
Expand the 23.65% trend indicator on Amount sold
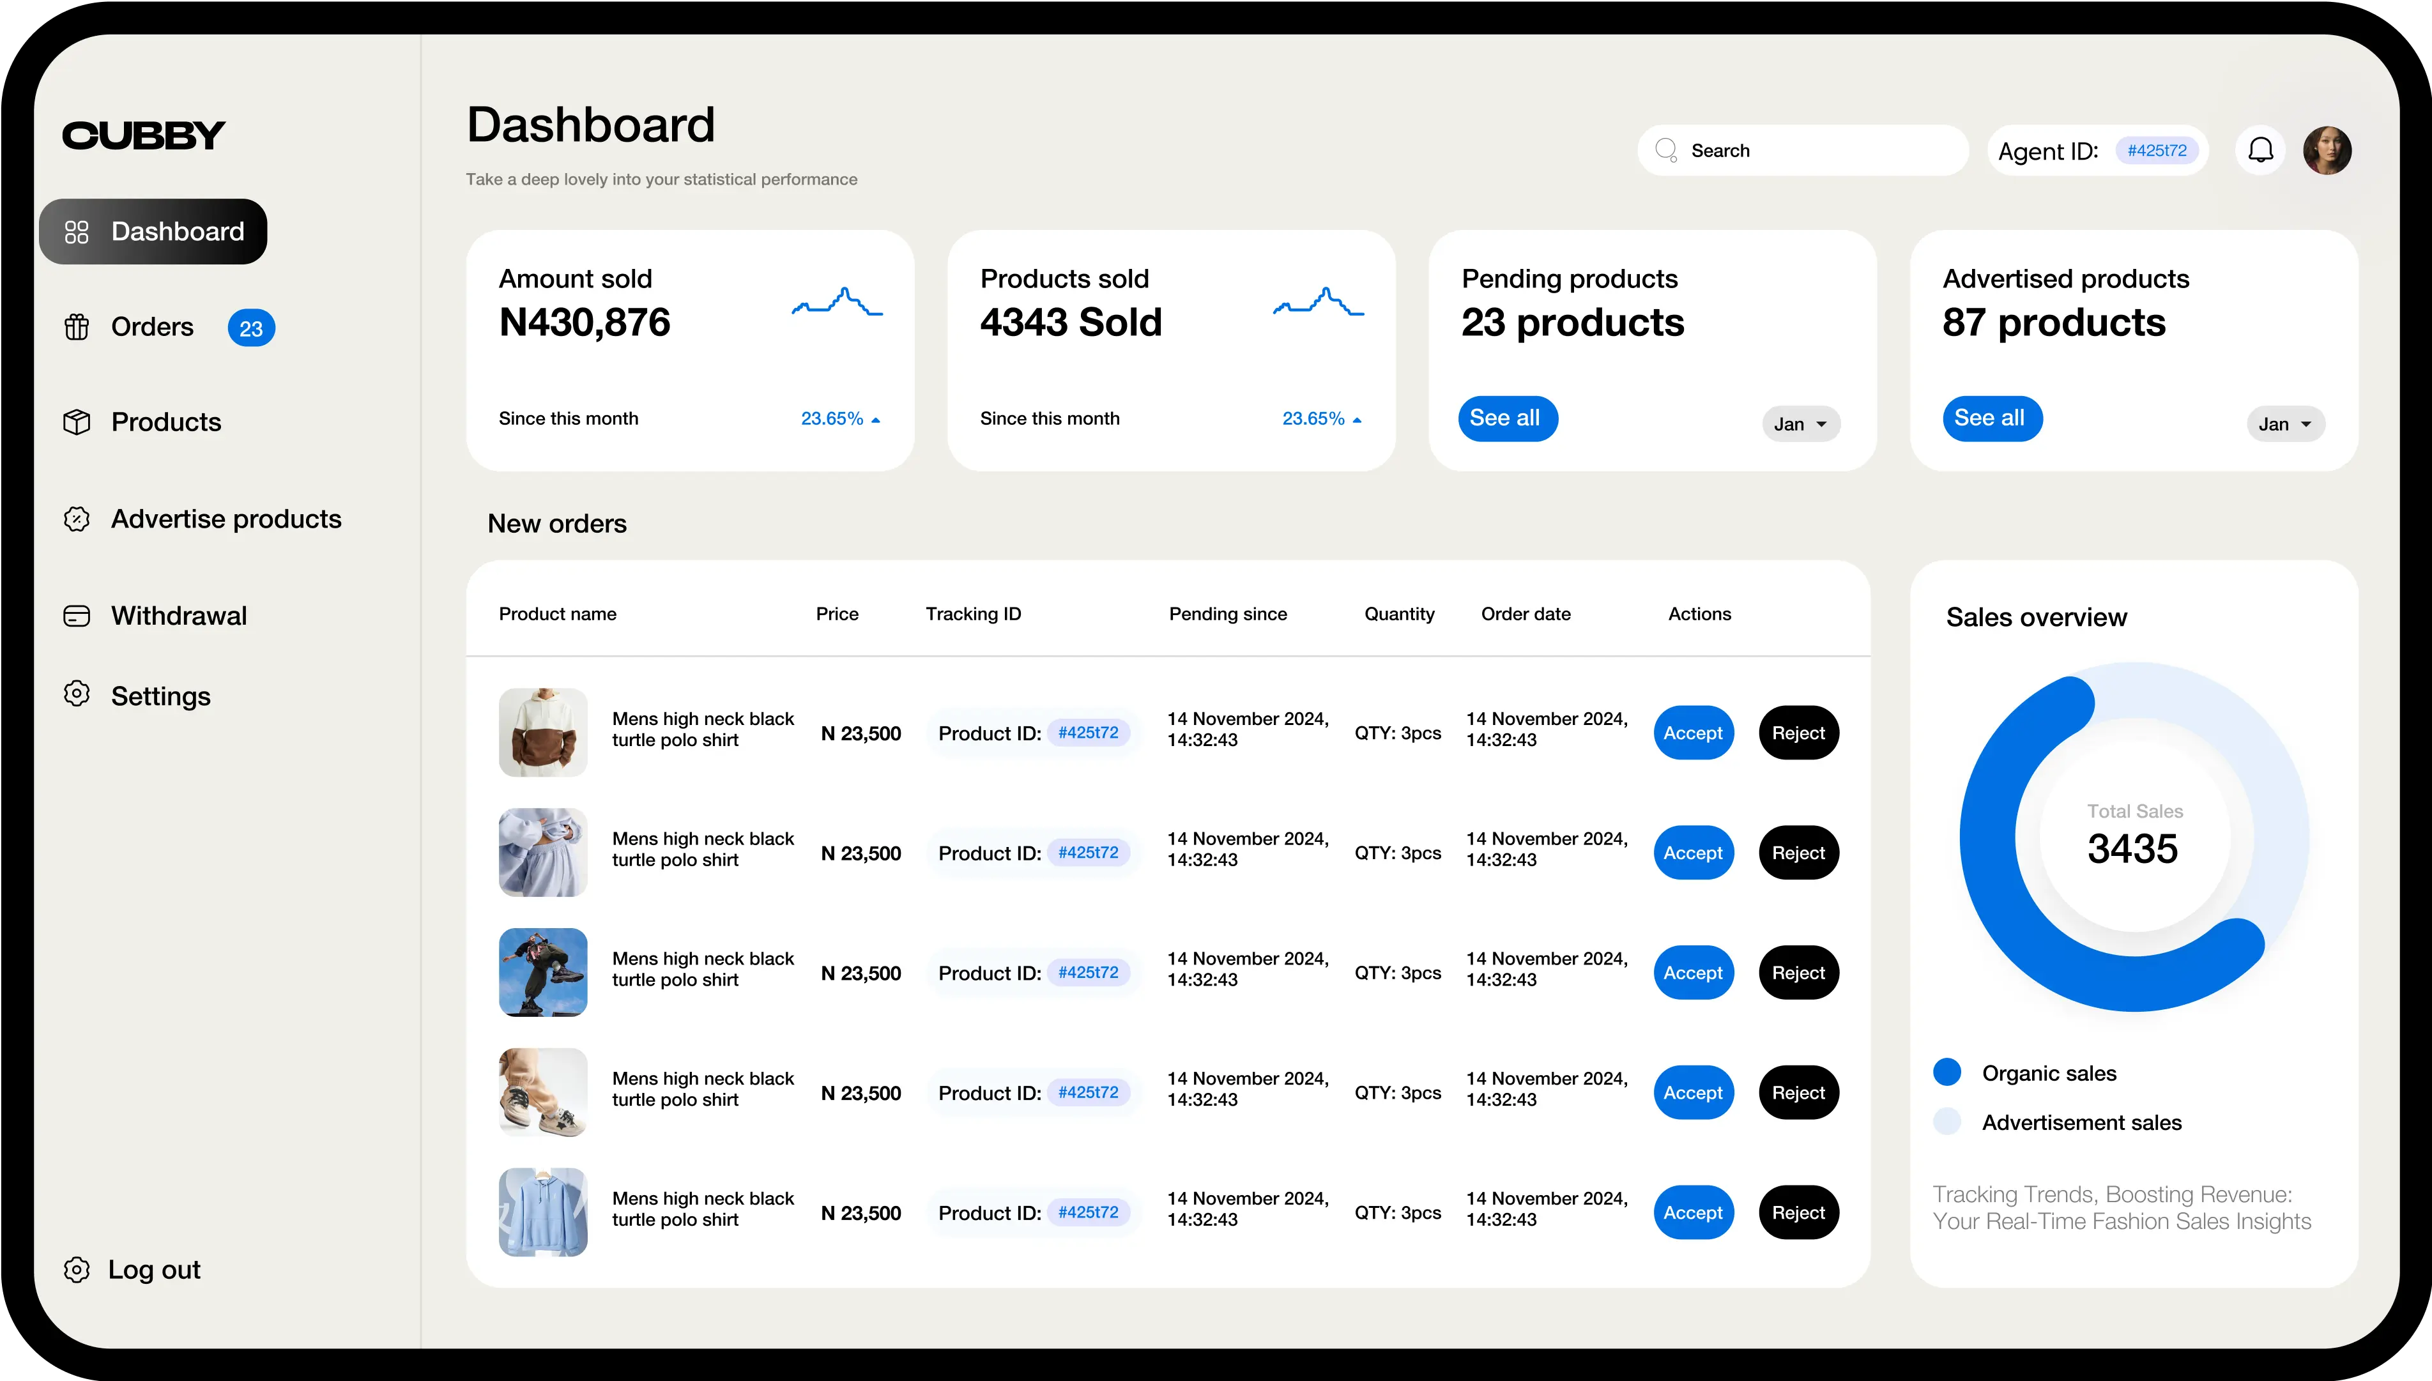841,418
